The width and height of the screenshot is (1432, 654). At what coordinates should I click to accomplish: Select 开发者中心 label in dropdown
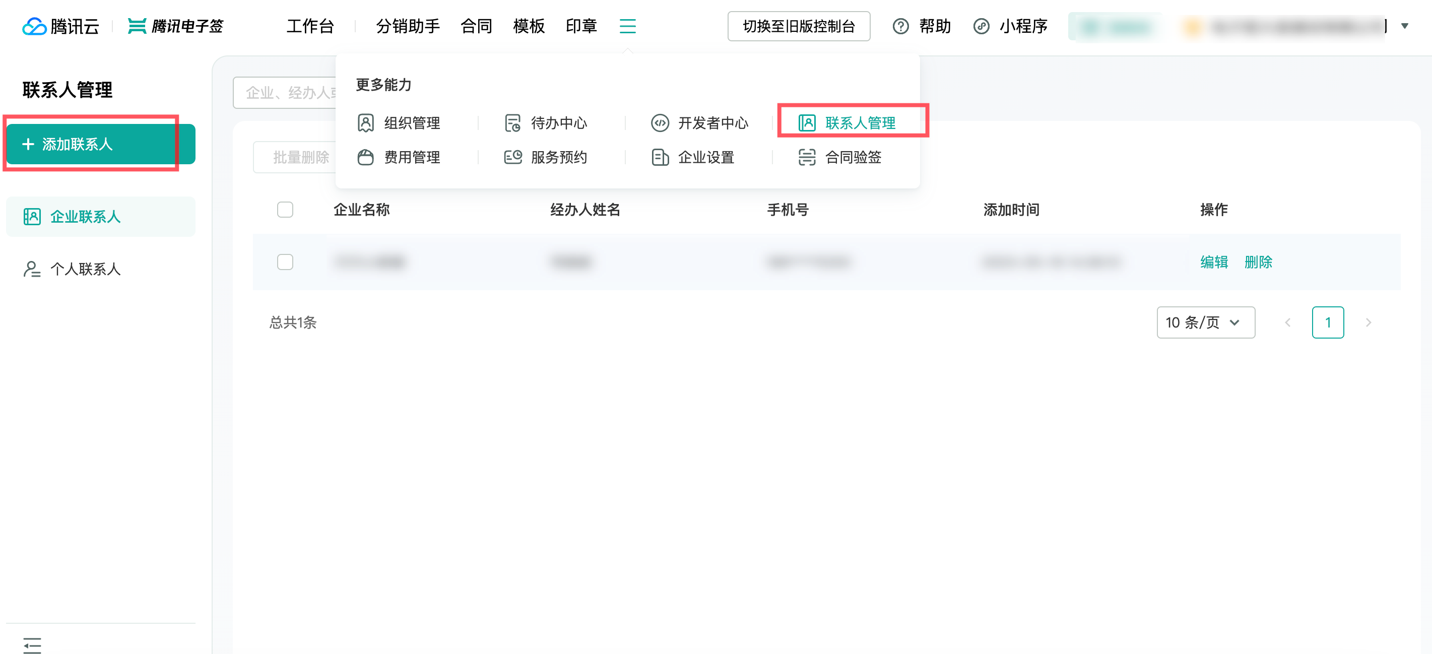712,123
